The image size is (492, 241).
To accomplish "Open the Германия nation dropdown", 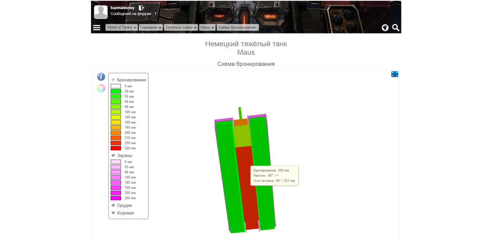I will [x=150, y=27].
